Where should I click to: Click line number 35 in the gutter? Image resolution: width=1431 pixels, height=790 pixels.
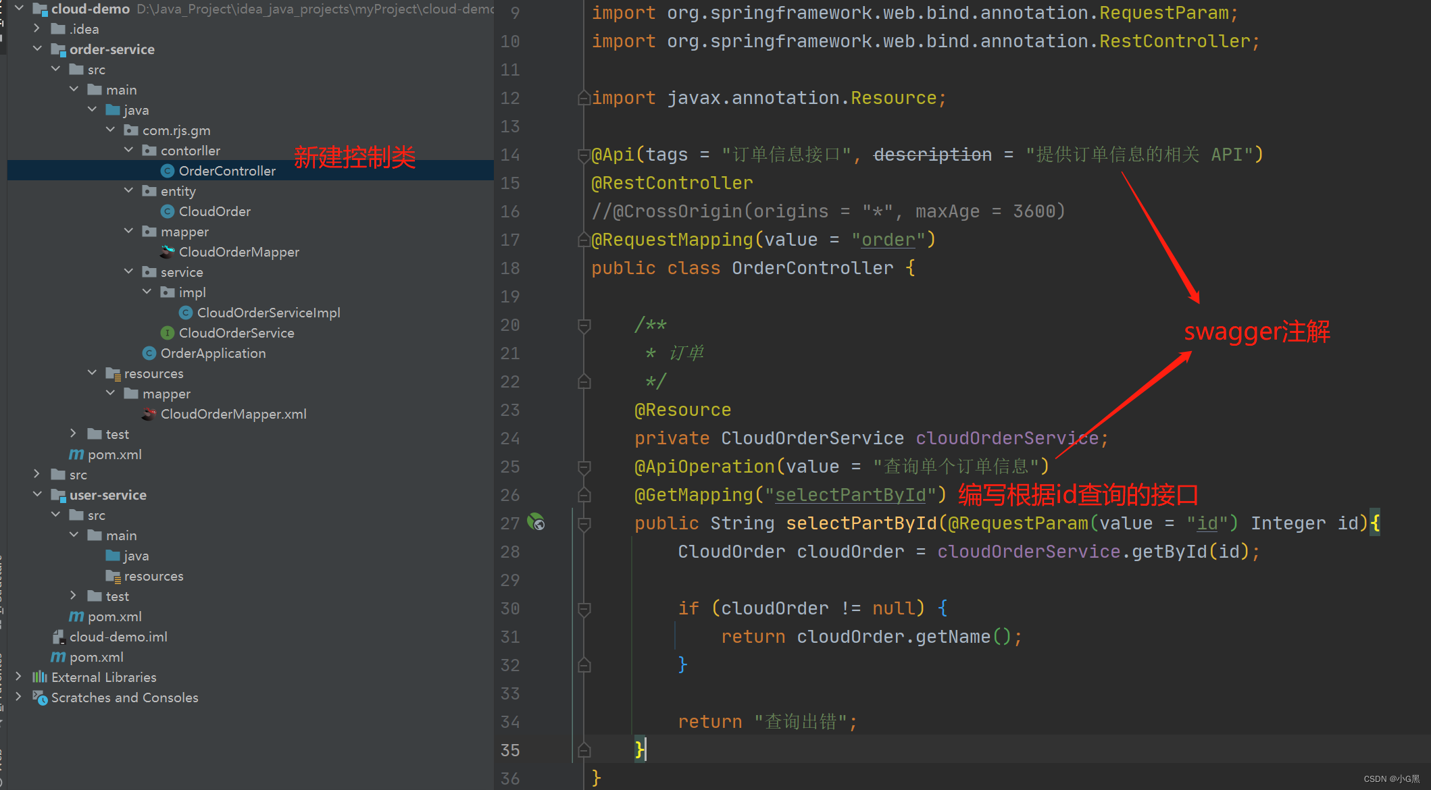pyautogui.click(x=510, y=750)
